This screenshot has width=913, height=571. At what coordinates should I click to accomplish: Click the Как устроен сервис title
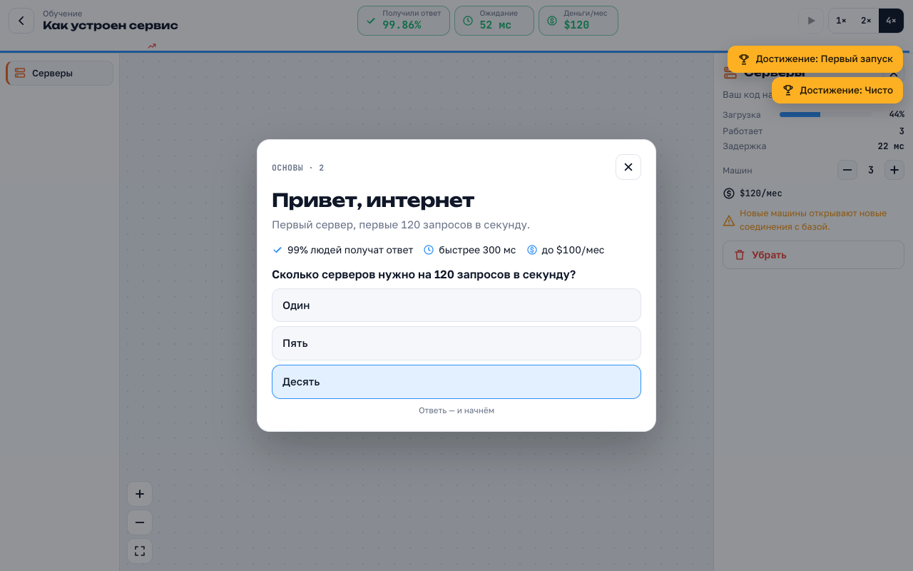click(x=111, y=26)
